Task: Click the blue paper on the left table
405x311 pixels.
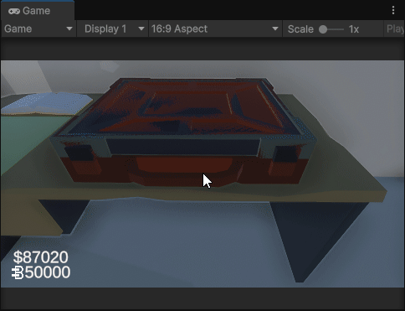Action: click(47, 104)
